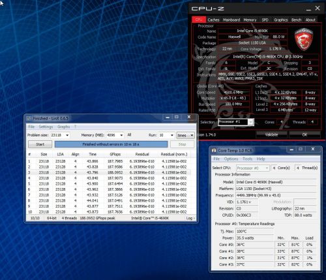Minimize the LinX window
Viewport: 326px width, 280px height.
click(x=168, y=117)
